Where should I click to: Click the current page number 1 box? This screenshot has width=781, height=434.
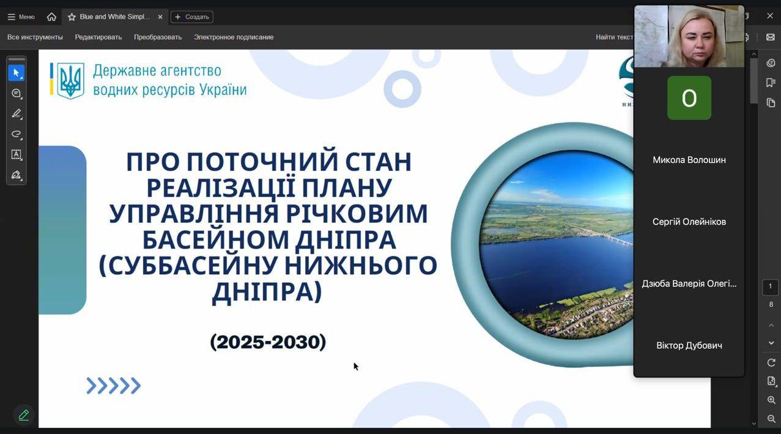tap(771, 286)
